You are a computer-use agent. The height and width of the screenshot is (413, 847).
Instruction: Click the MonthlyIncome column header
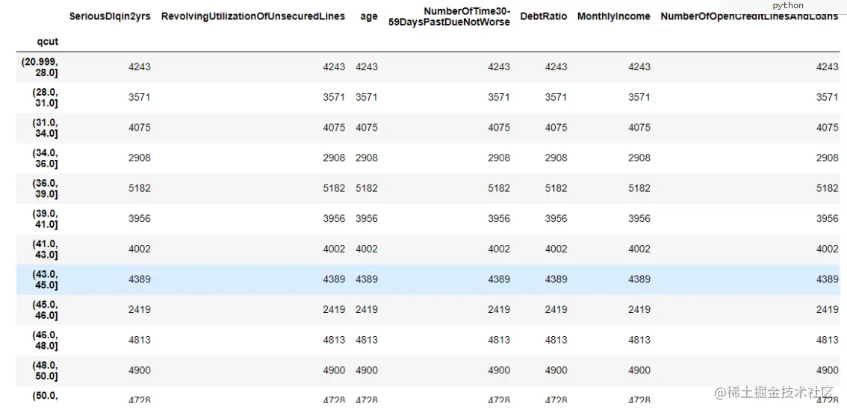(x=614, y=16)
